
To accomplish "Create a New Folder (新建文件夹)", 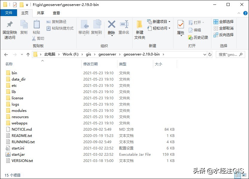I will click(140, 30).
